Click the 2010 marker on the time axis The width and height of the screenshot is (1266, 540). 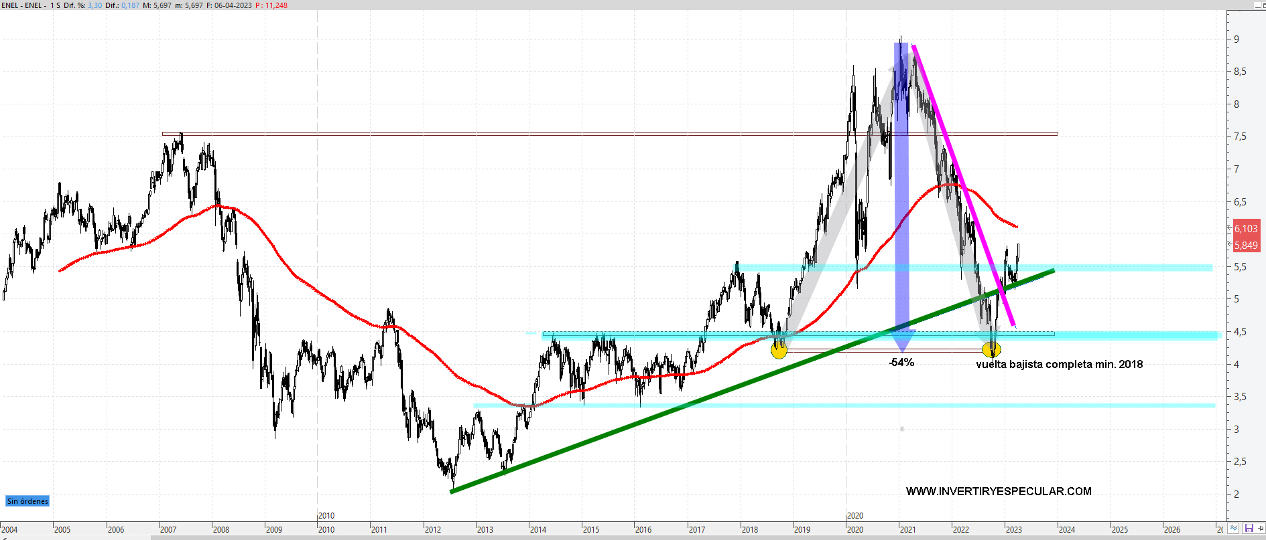point(326,516)
